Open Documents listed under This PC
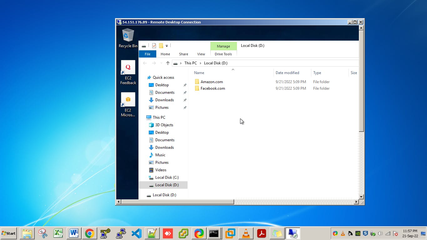Viewport: 427px width, 240px height. (165, 140)
